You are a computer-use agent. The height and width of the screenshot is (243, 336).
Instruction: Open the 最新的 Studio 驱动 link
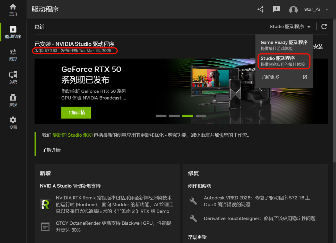pyautogui.click(x=73, y=135)
